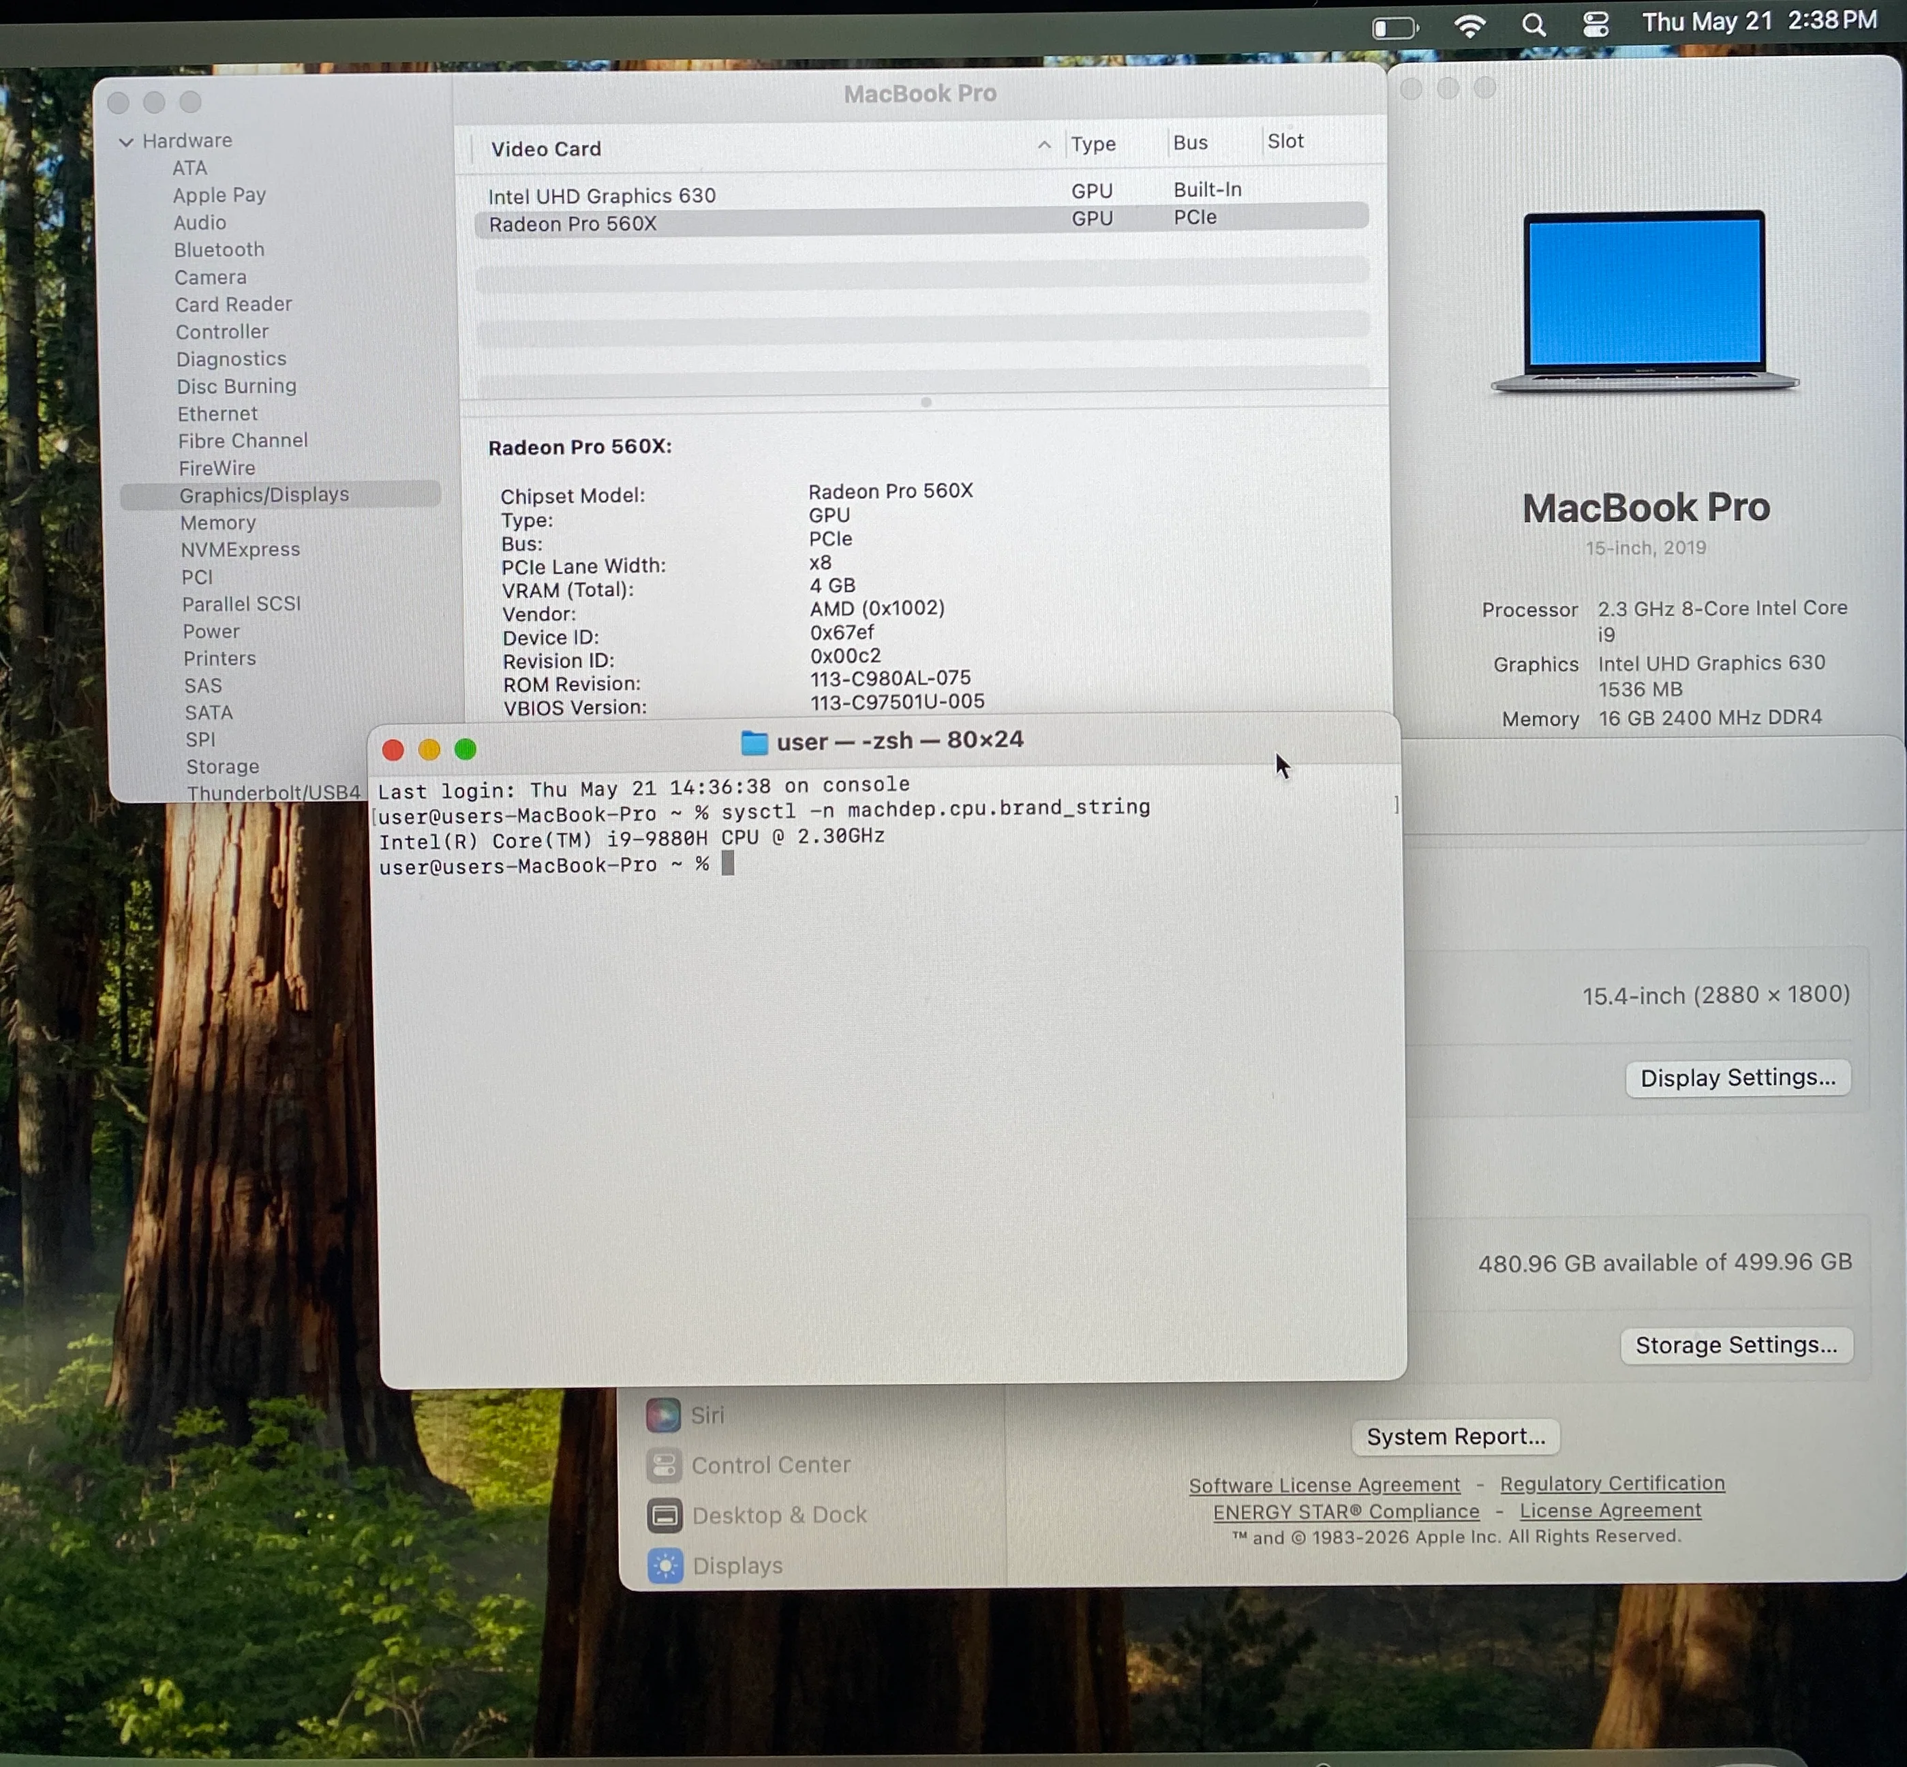
Task: Select Apple Pay in the hardware list
Action: tap(219, 195)
